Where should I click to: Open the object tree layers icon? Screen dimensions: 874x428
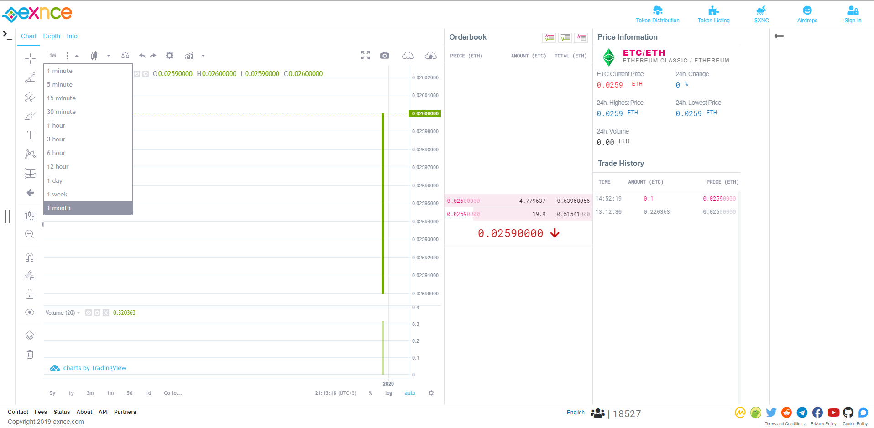pos(30,335)
